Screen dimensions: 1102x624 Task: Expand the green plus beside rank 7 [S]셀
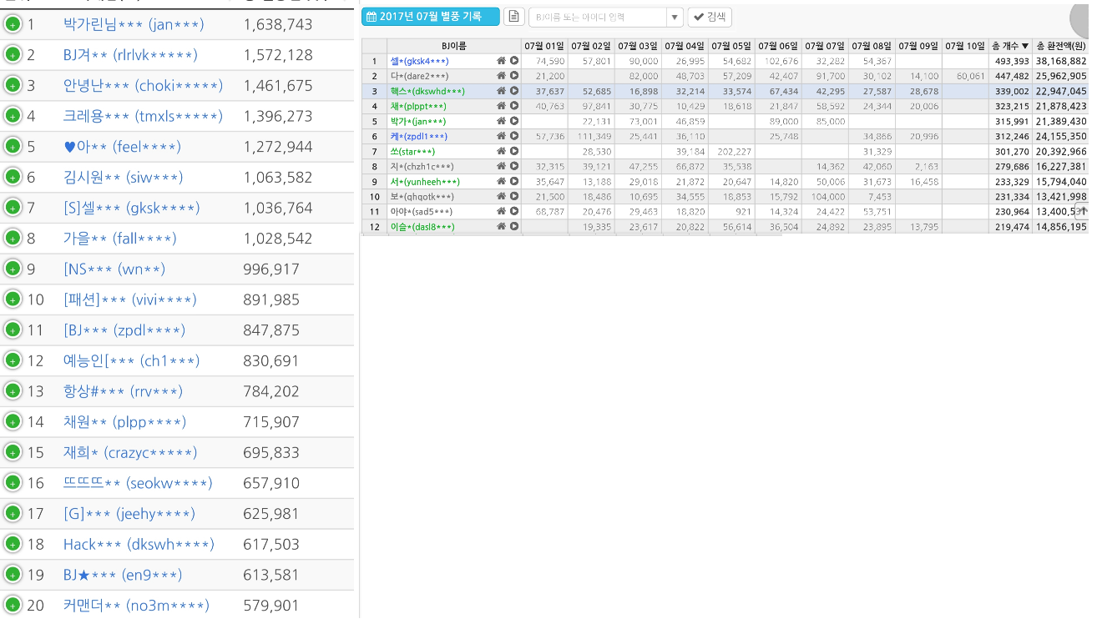click(x=13, y=208)
